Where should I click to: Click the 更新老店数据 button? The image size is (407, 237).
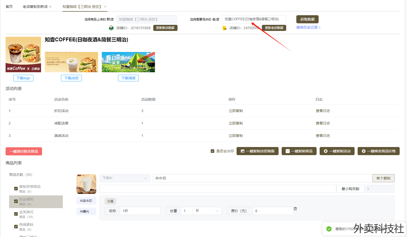click(274, 28)
